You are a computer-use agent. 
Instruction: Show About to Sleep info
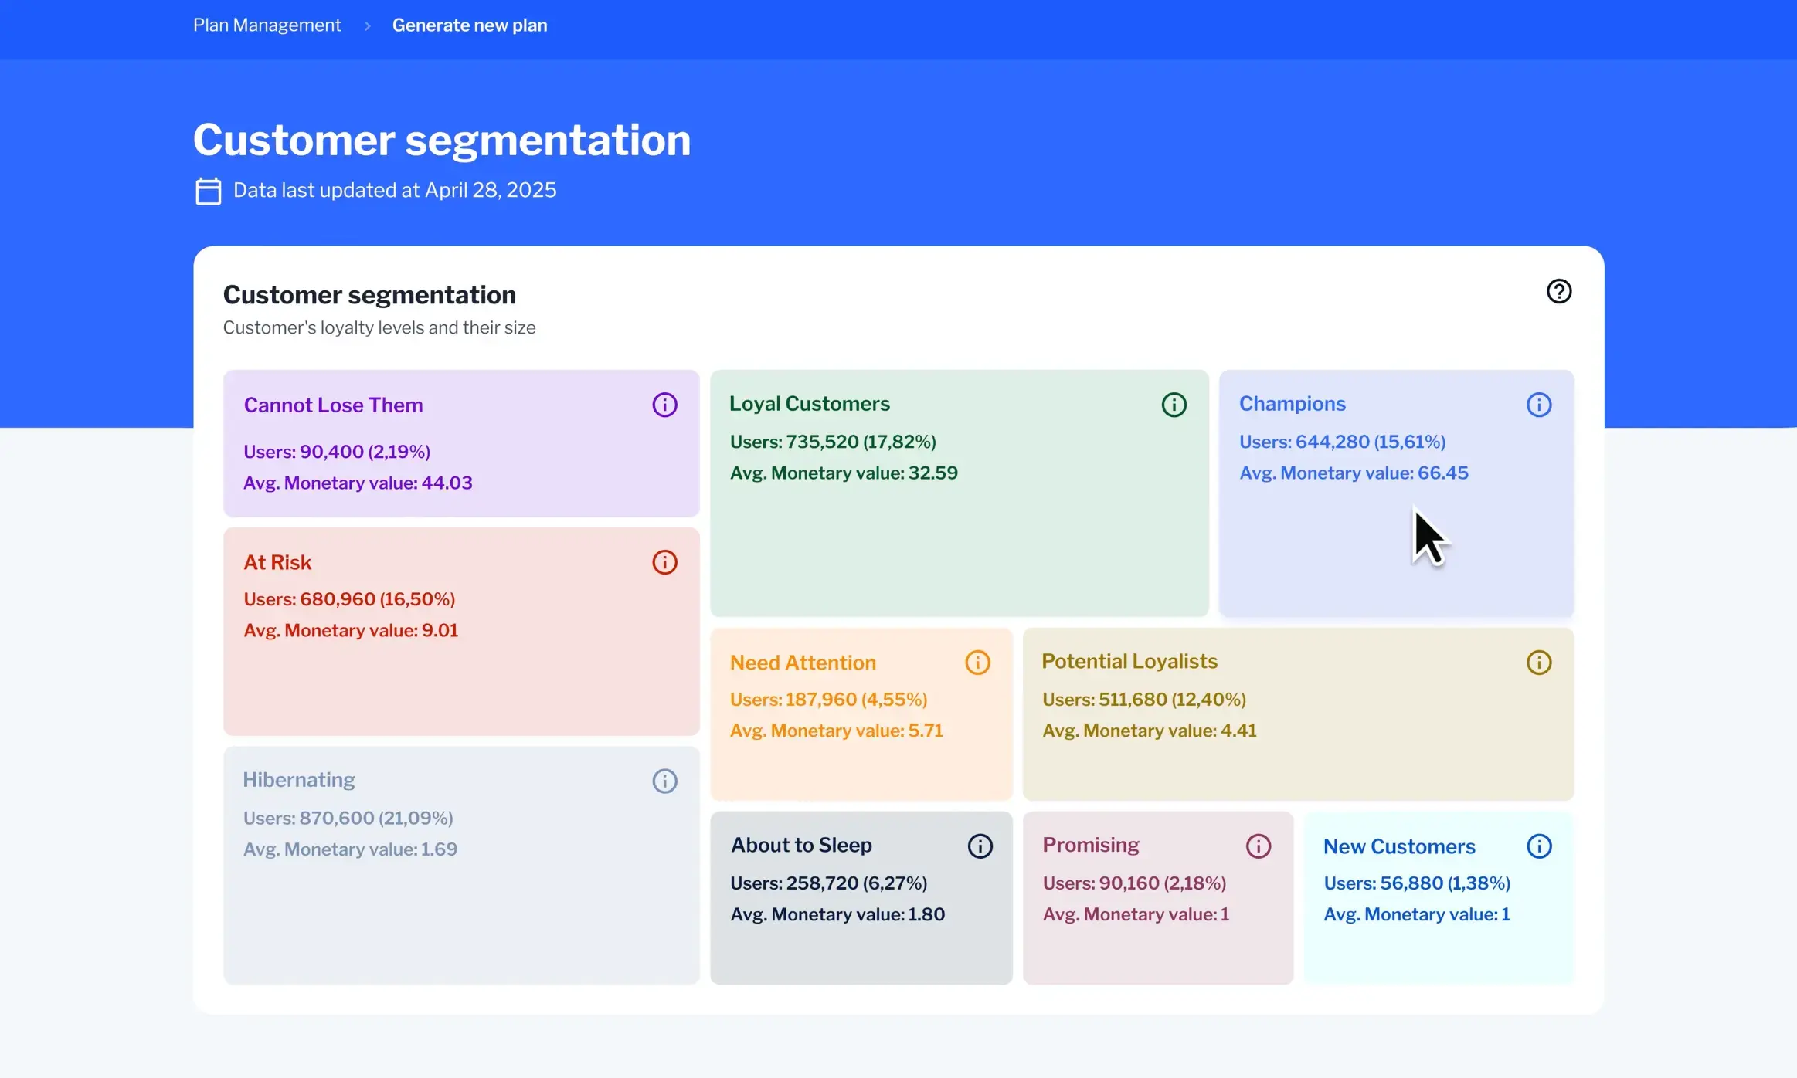(x=980, y=846)
